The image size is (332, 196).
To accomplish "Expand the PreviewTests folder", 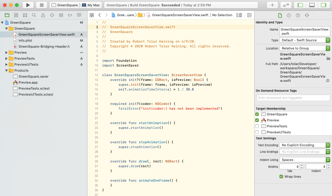I will [7, 58].
